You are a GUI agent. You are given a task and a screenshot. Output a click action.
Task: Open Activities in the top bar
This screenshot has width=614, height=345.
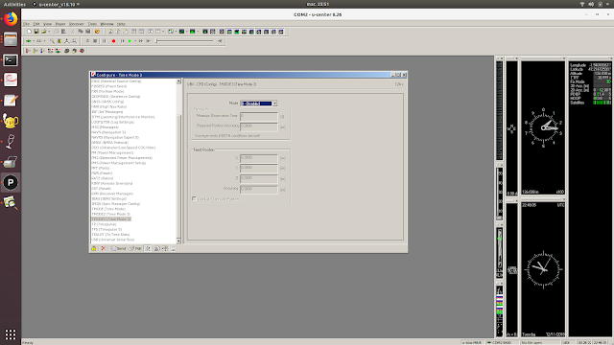(x=14, y=4)
